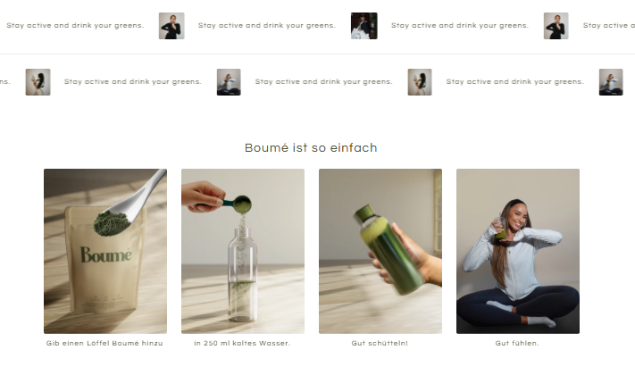
Task: Select the second-row seated-woman thumbnail left of center
Action: [x=229, y=82]
